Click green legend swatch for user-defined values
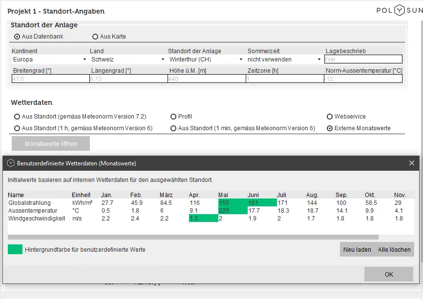This screenshot has width=423, height=300. [x=15, y=249]
